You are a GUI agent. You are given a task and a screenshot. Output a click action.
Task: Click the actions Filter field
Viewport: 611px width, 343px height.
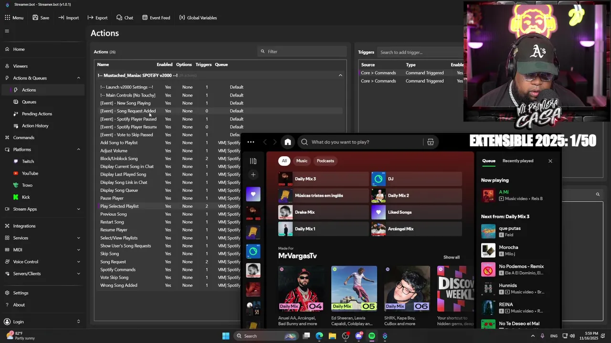click(302, 51)
